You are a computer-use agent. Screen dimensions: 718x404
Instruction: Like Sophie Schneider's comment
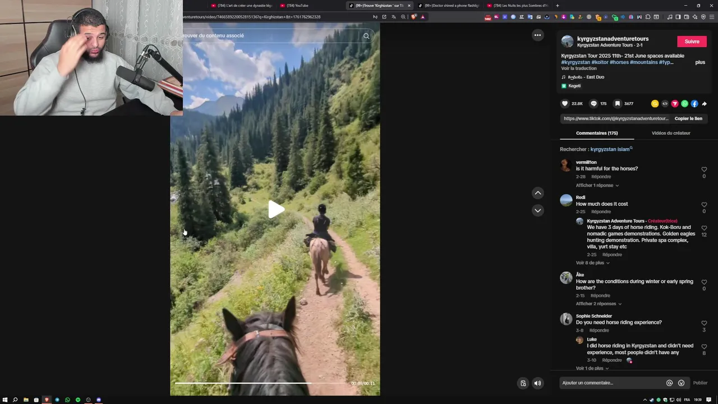(704, 323)
